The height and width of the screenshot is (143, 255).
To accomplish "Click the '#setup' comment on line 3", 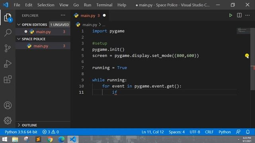I will pyautogui.click(x=100, y=43).
